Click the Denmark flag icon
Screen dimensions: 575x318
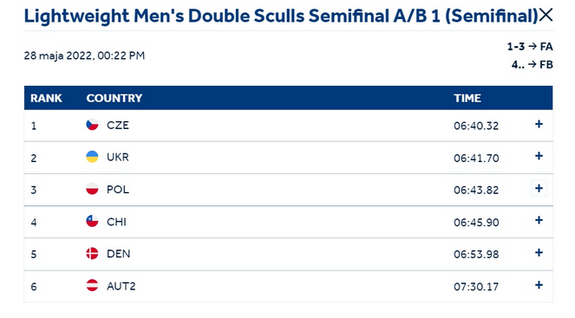92,253
